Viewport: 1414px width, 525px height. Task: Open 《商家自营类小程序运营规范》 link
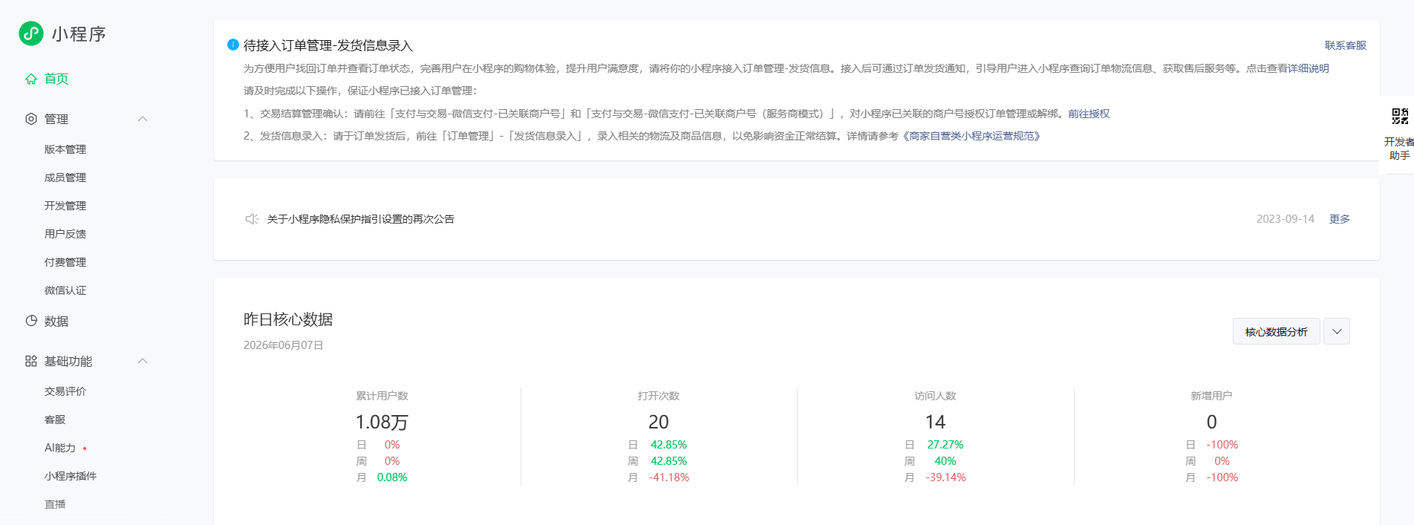click(x=971, y=136)
